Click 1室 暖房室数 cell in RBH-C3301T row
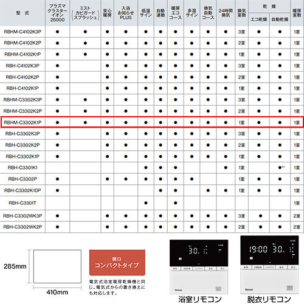 (297, 203)
